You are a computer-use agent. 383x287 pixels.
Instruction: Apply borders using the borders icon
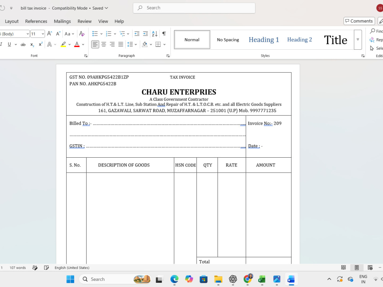coord(158,44)
